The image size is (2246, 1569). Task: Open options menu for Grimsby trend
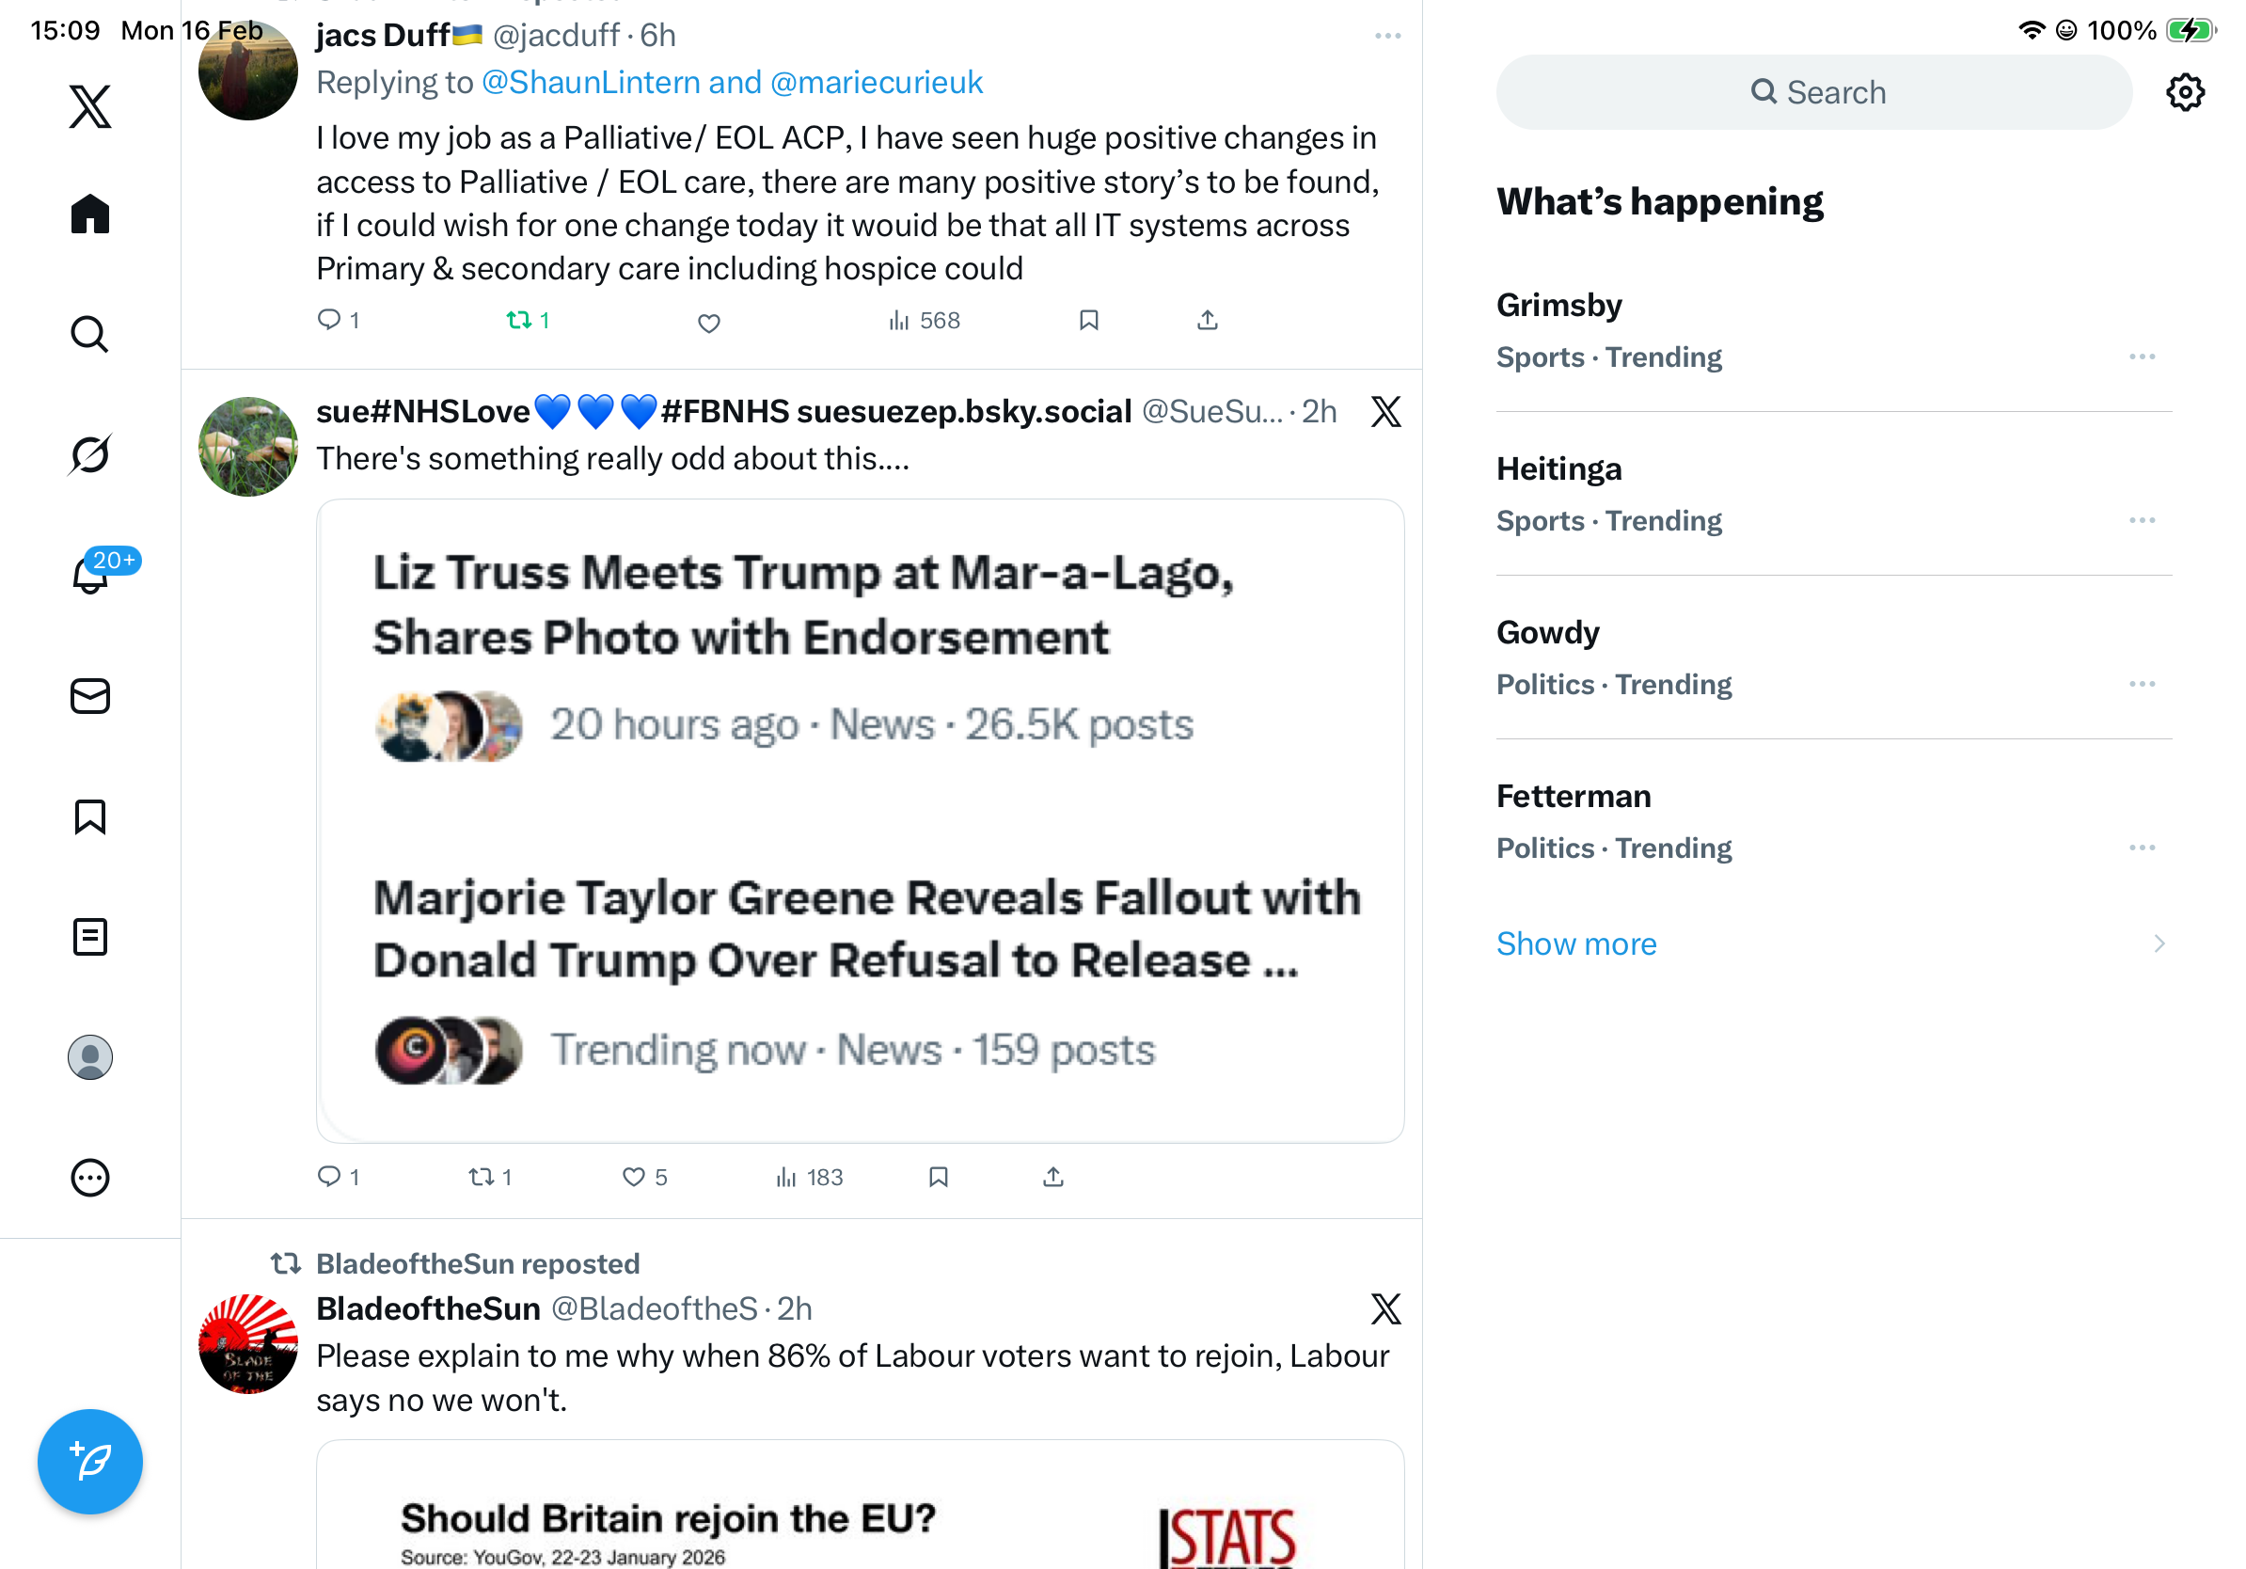(2143, 357)
